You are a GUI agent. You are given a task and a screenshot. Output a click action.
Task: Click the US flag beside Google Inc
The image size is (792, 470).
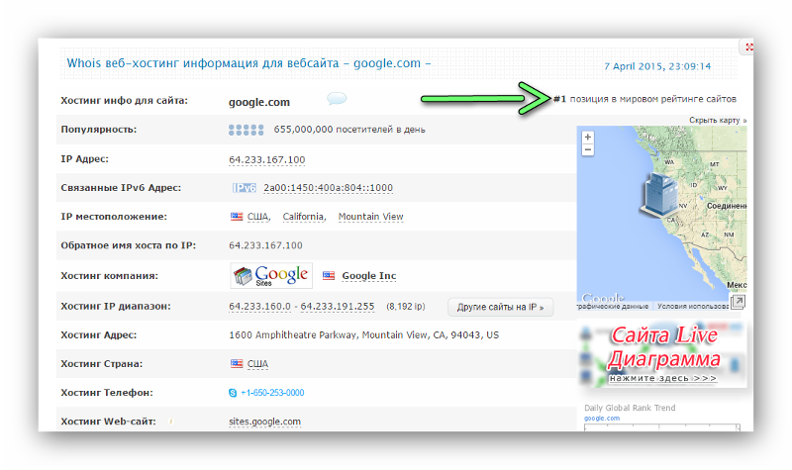click(329, 276)
